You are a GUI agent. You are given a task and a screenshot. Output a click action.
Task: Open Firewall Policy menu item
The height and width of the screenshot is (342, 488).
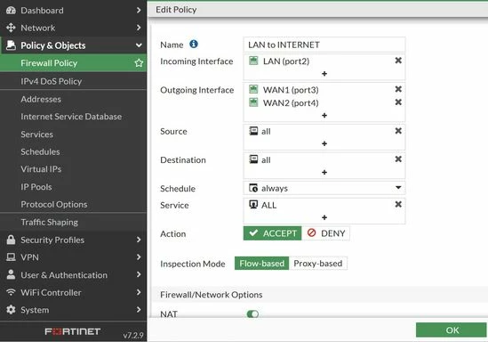click(73, 63)
